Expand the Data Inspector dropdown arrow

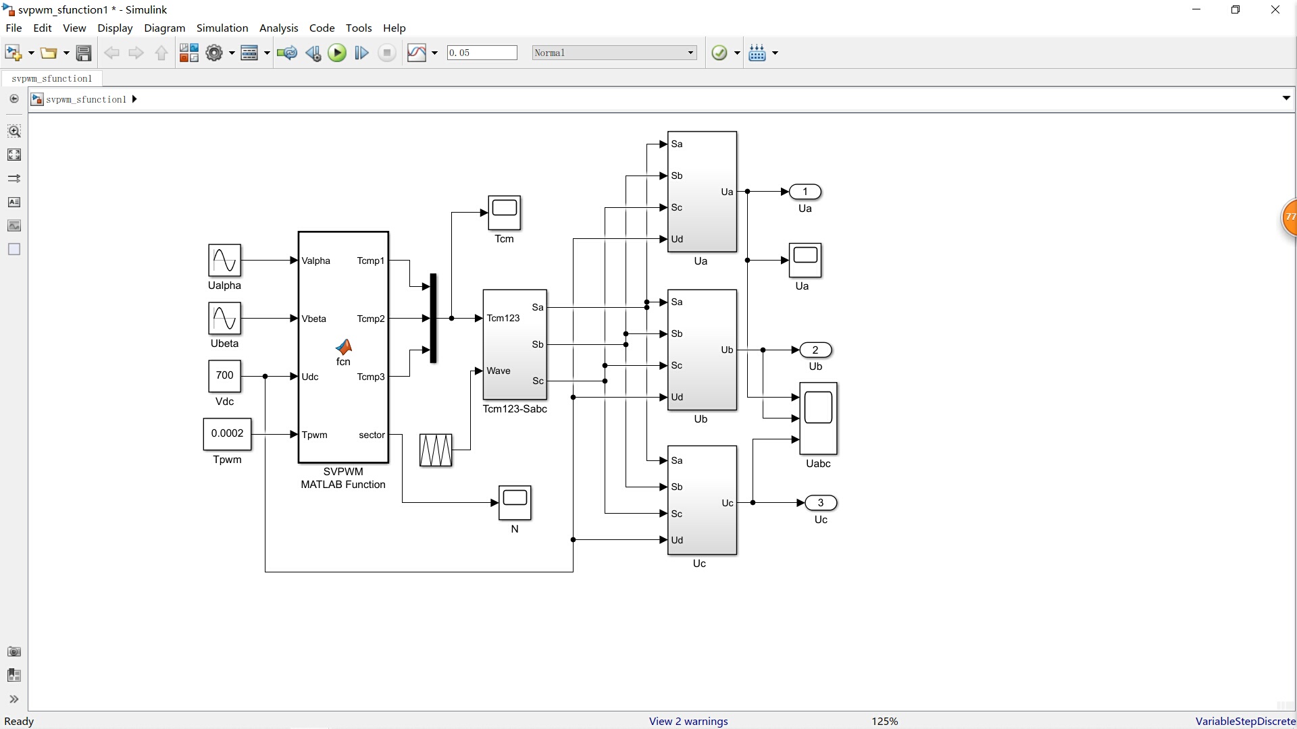(434, 53)
